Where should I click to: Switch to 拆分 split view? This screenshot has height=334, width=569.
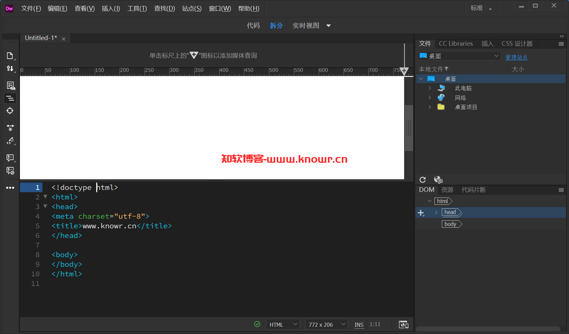pyautogui.click(x=276, y=26)
